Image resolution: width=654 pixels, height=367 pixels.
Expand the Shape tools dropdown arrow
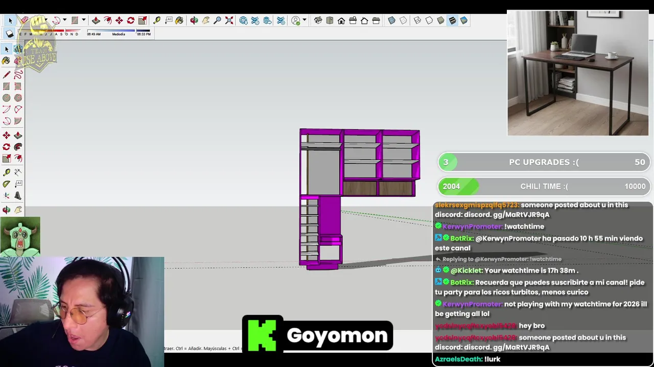coord(83,20)
